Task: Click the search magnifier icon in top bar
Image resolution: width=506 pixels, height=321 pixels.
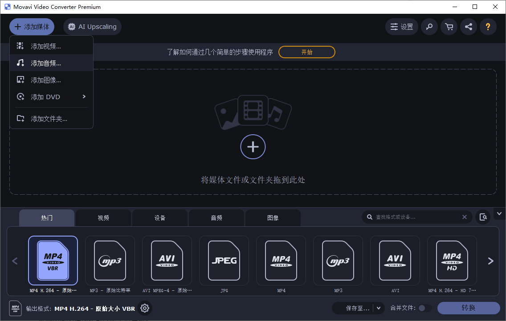Action: (x=429, y=27)
